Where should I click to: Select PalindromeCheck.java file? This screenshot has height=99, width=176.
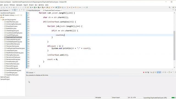tap(13, 57)
